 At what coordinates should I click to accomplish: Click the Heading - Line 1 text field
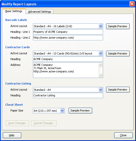[x=68, y=32]
